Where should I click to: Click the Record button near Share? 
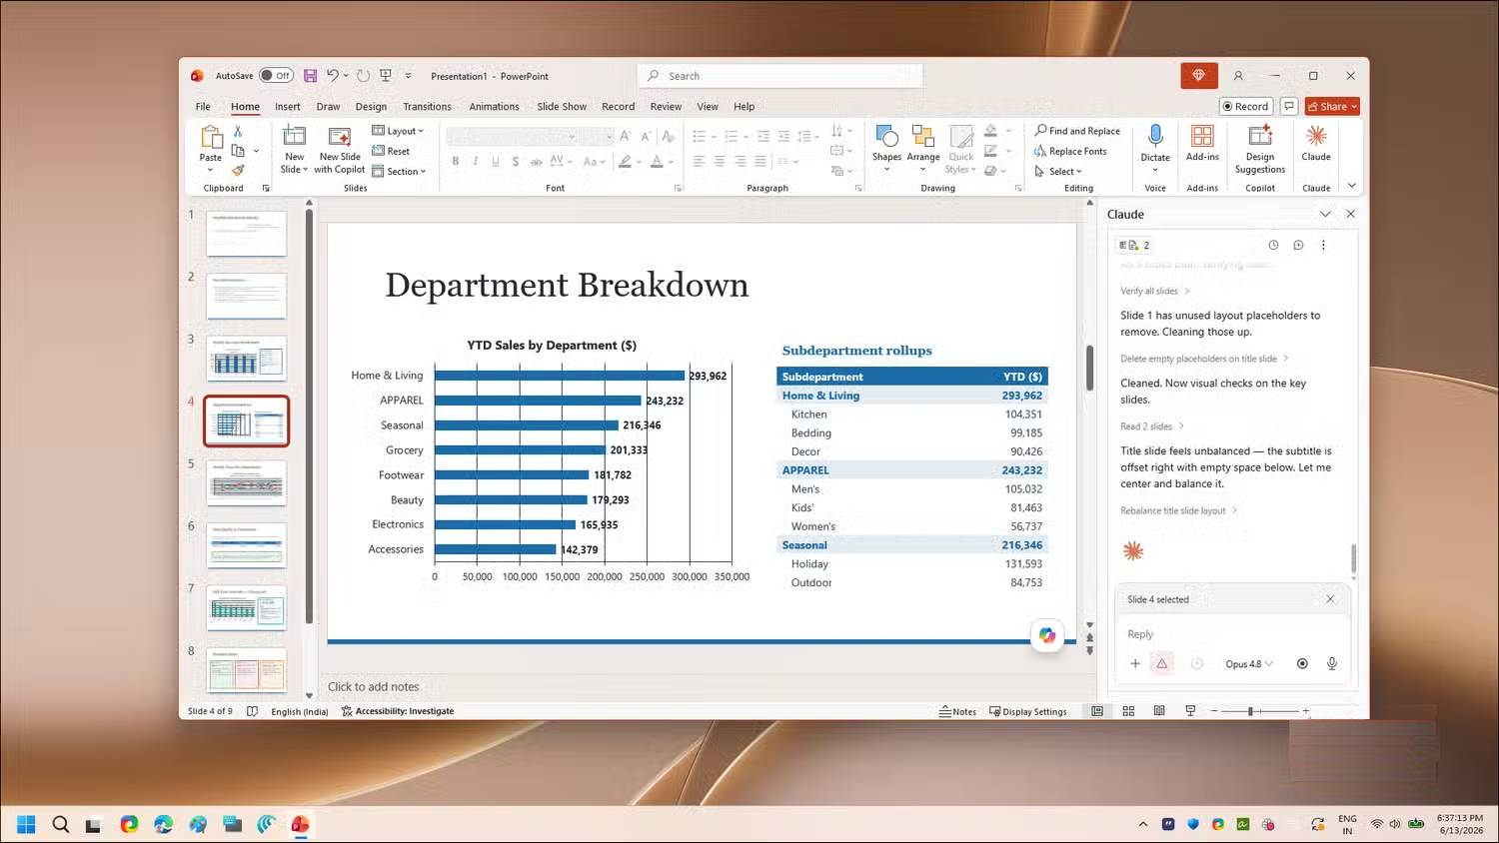pyautogui.click(x=1245, y=106)
